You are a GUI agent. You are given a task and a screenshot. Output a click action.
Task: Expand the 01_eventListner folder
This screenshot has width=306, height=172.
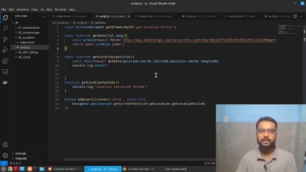click(29, 28)
